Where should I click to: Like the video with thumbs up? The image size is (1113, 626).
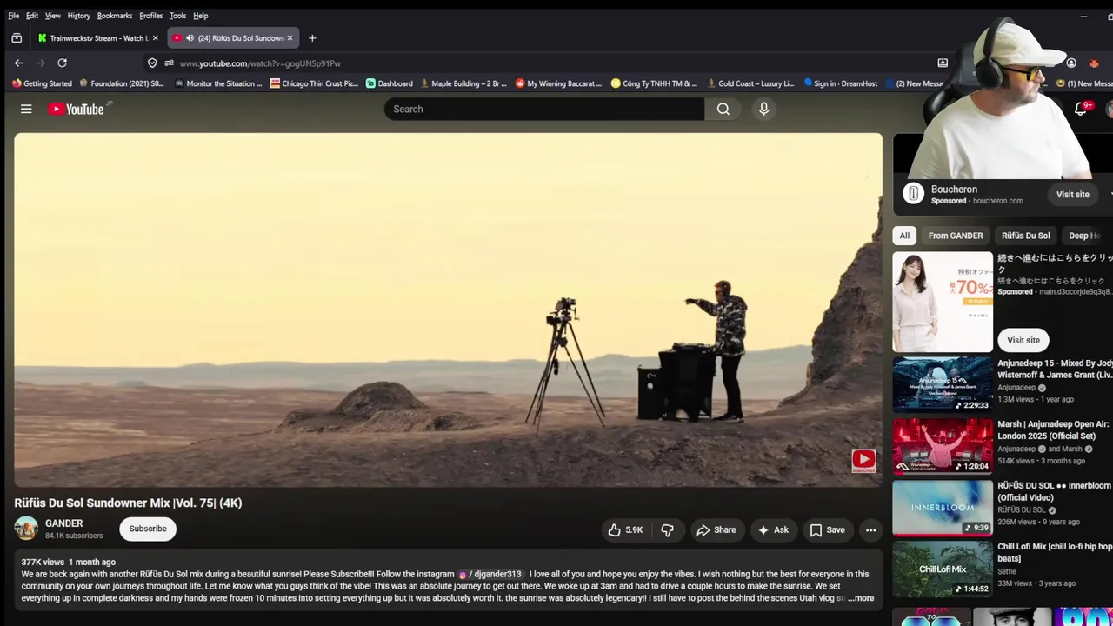click(x=626, y=529)
